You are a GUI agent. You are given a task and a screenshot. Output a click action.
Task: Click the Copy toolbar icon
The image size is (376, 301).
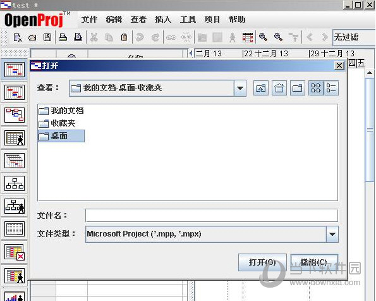109,37
